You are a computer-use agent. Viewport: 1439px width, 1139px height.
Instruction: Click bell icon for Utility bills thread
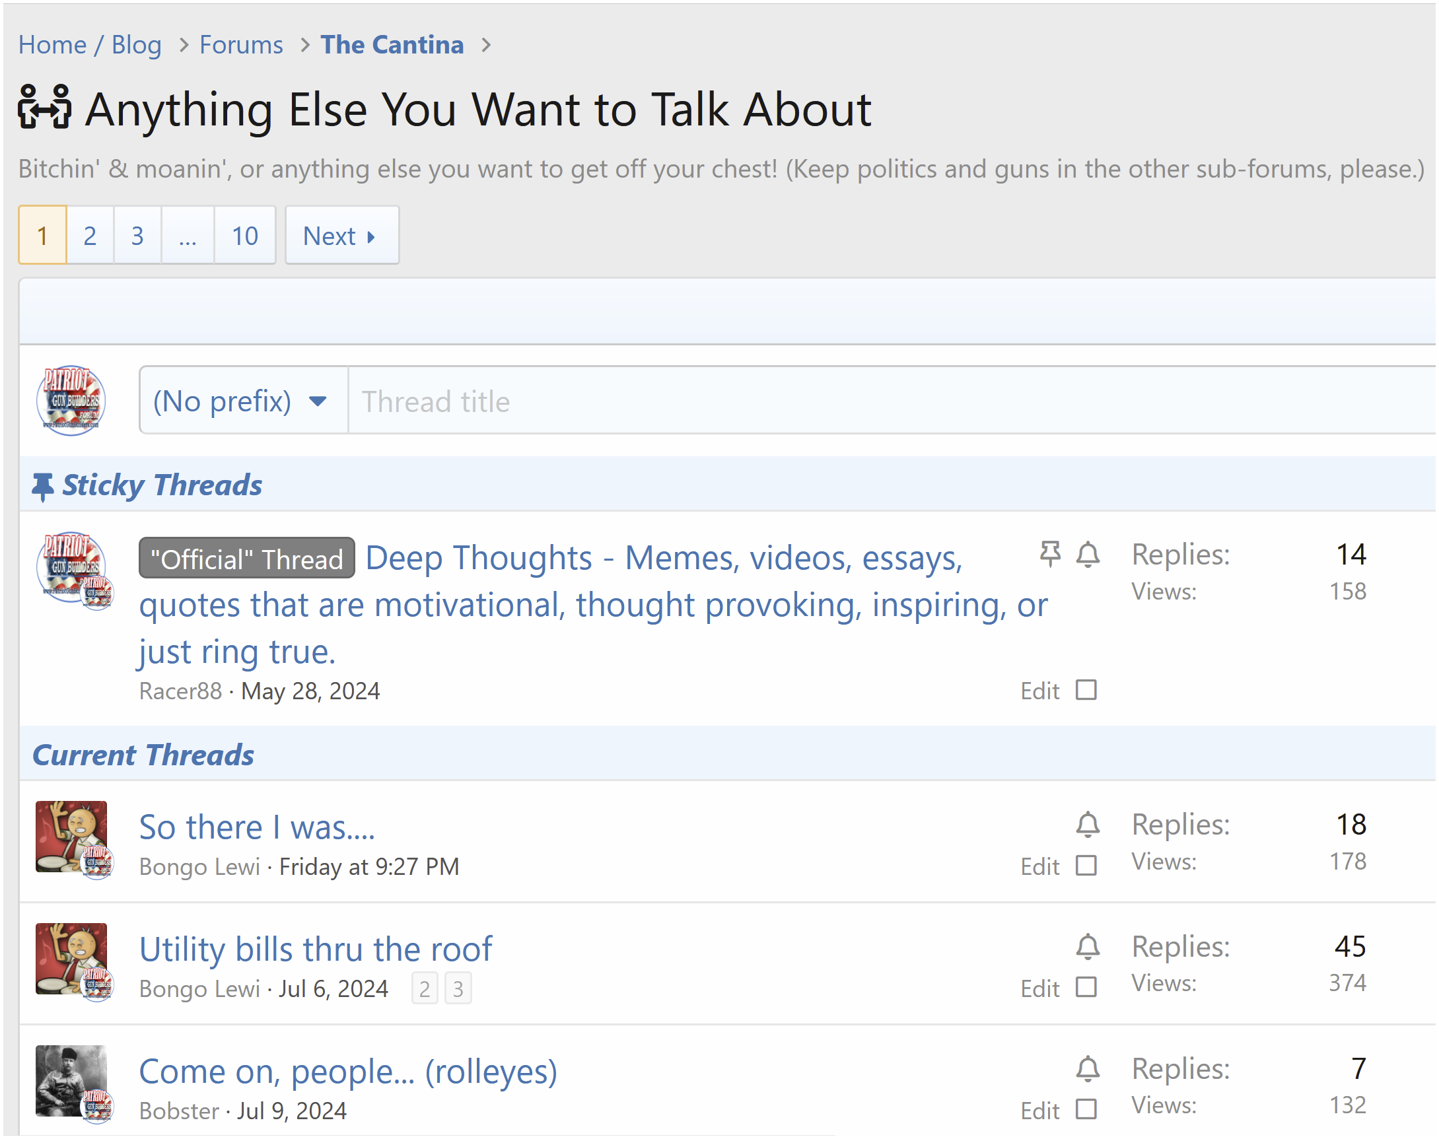tap(1088, 947)
